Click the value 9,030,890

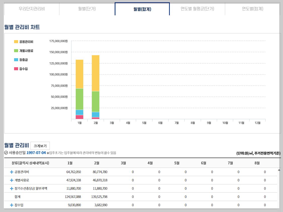click(x=74, y=205)
